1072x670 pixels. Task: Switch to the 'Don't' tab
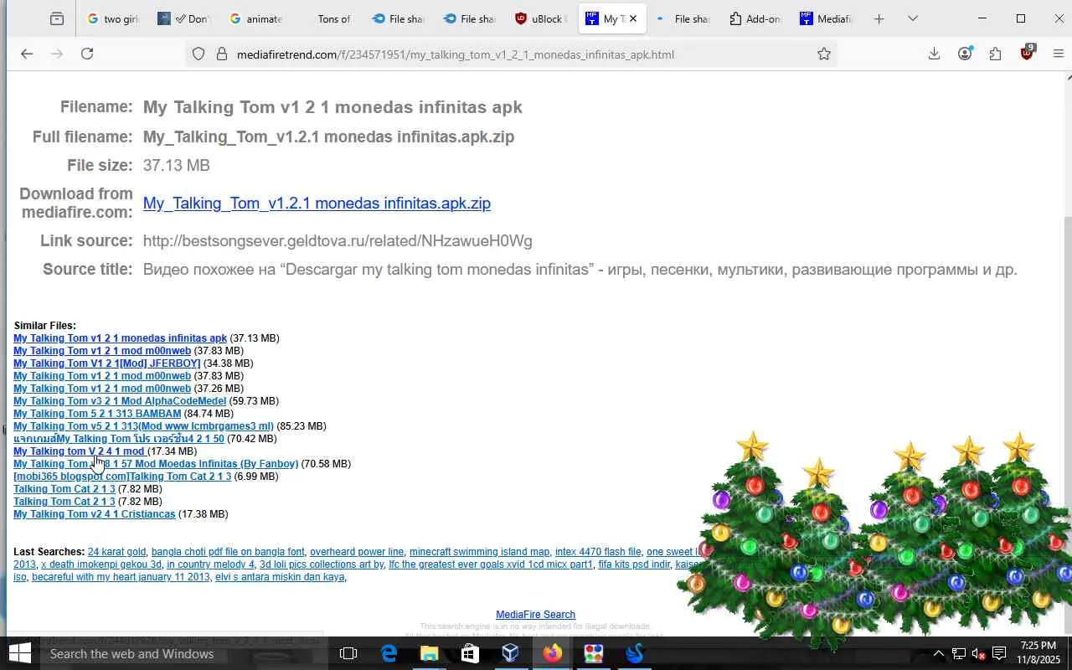(184, 18)
